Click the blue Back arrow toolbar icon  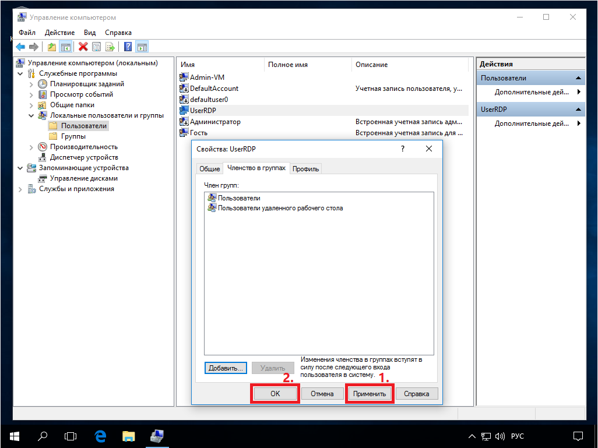(20, 47)
